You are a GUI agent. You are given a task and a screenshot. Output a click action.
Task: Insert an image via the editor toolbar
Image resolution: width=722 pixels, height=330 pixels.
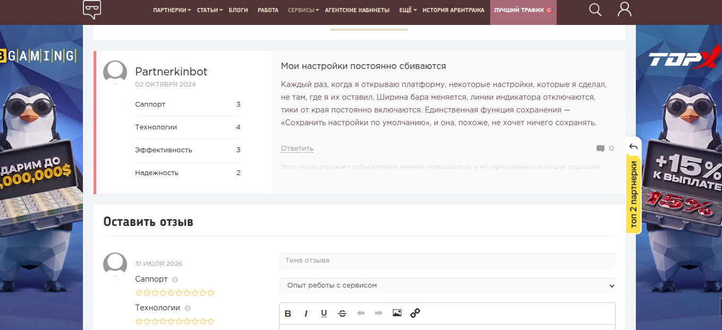pyautogui.click(x=397, y=313)
